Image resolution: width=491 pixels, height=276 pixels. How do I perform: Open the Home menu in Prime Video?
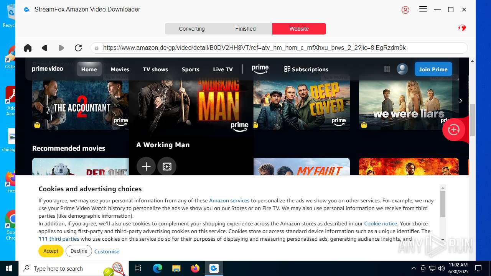[89, 69]
